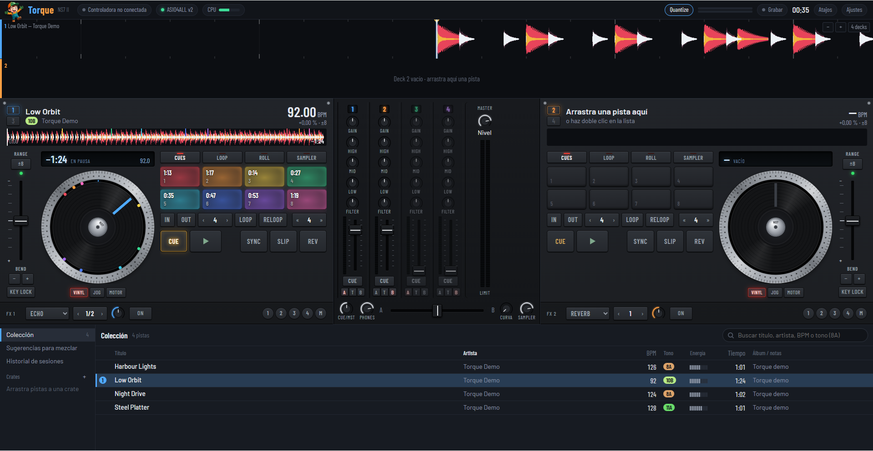Image resolution: width=873 pixels, height=451 pixels.
Task: Trigger hot cue 1 at 1:13
Action: point(180,177)
